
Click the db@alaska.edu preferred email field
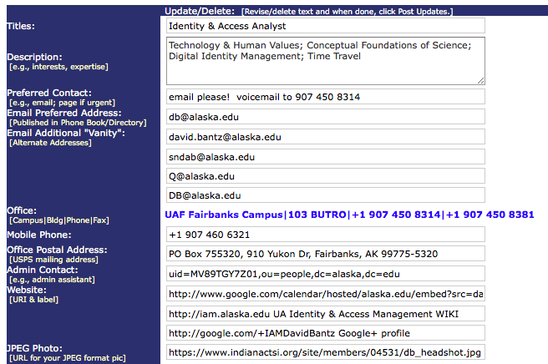pos(326,117)
